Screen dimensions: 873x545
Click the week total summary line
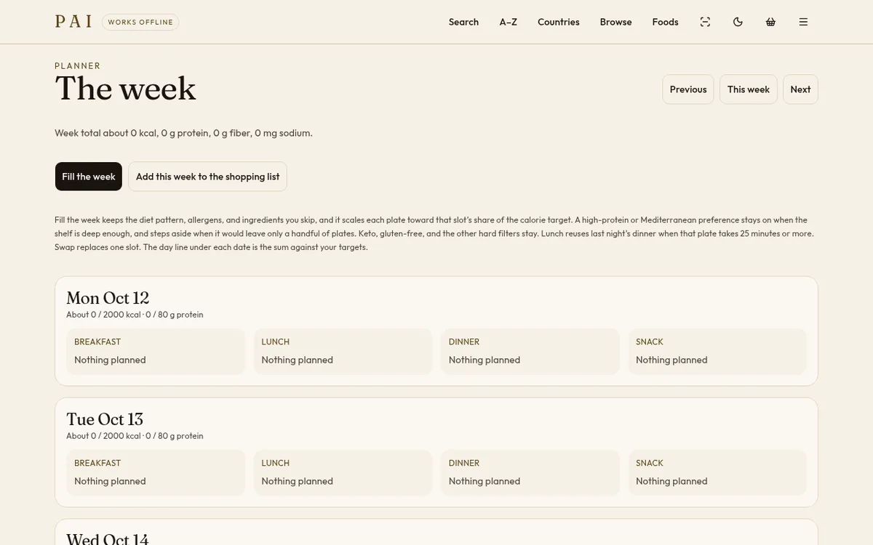(183, 133)
